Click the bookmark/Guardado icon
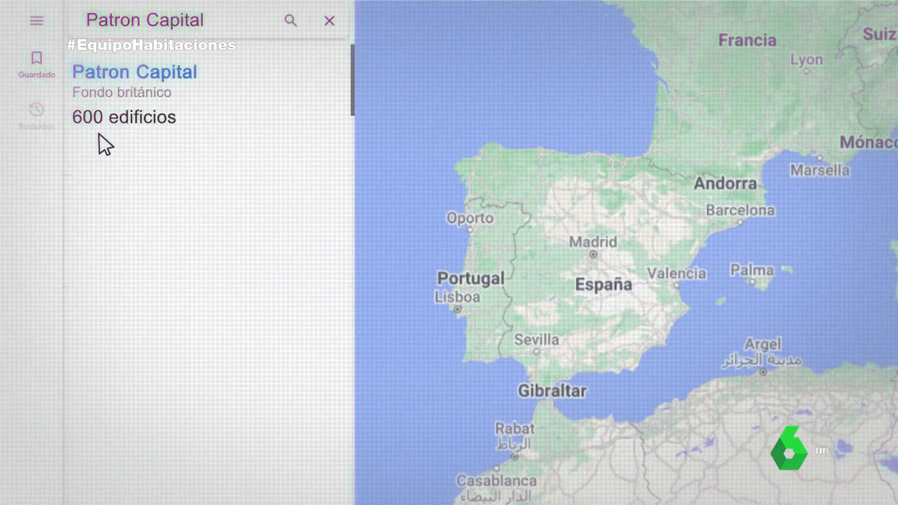The image size is (898, 505). (x=36, y=59)
